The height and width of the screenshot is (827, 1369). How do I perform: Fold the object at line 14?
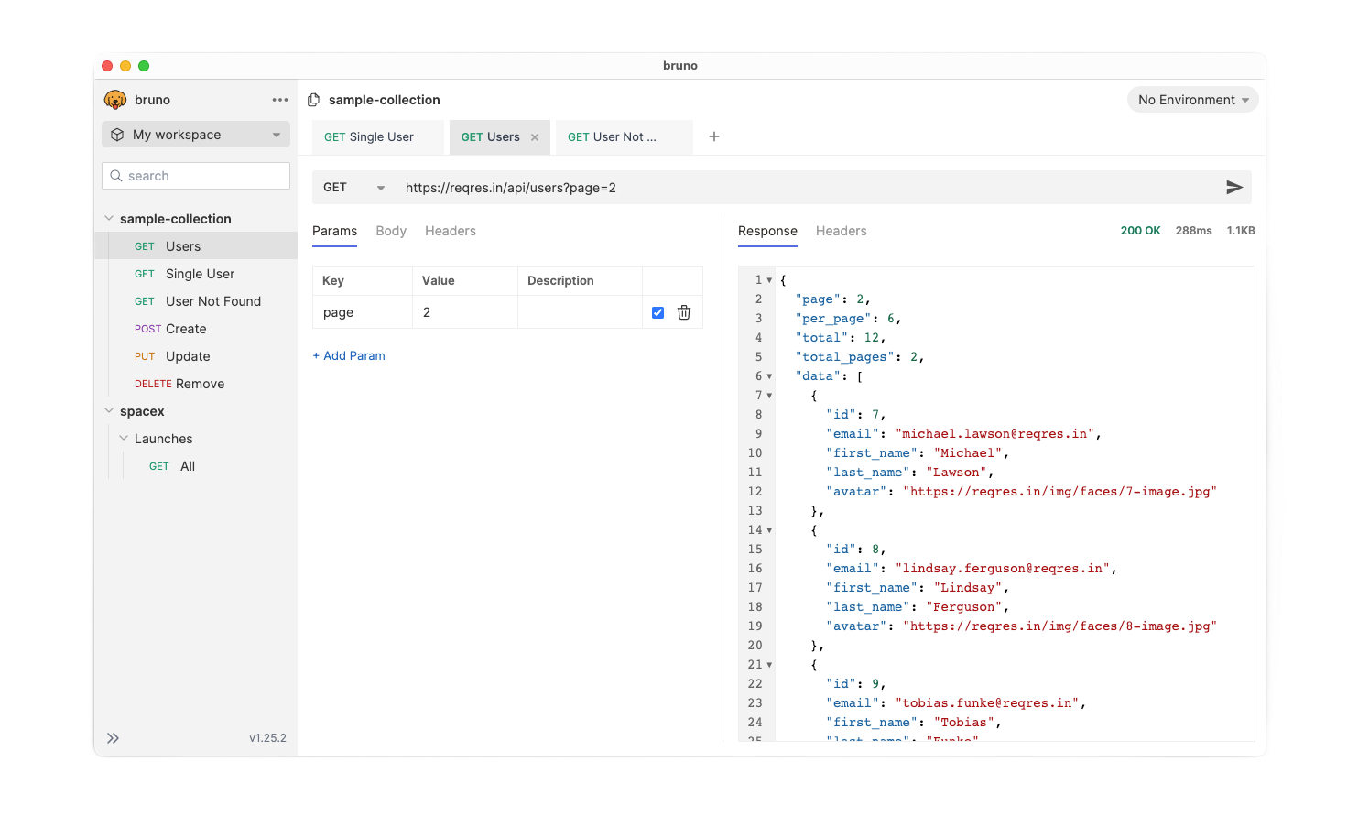[769, 530]
